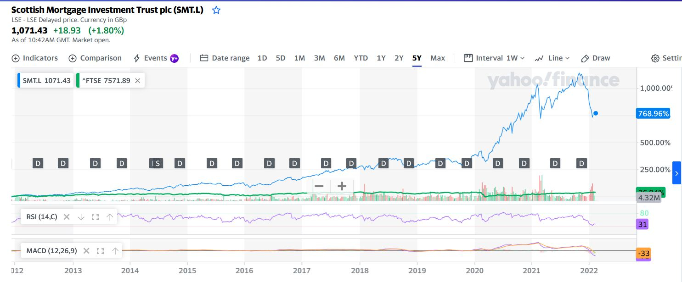Click the candlestick Interval icon
682x282 pixels.
[468, 58]
